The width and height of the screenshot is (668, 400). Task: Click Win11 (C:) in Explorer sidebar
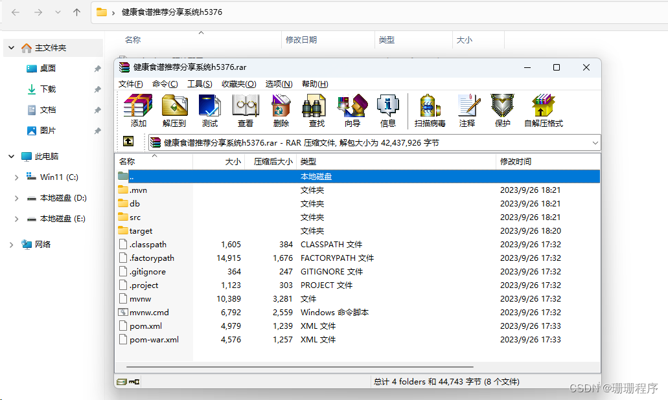point(53,177)
